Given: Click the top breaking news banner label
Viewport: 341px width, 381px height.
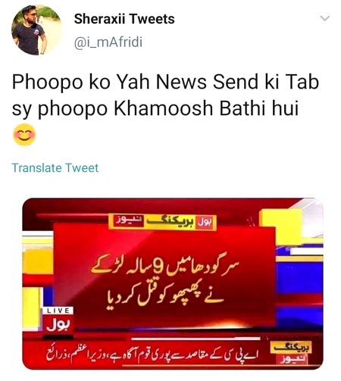Looking at the screenshot, I should pyautogui.click(x=162, y=221).
